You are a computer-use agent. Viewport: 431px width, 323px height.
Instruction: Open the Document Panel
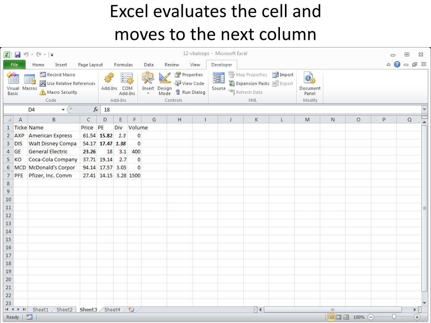pyautogui.click(x=310, y=84)
